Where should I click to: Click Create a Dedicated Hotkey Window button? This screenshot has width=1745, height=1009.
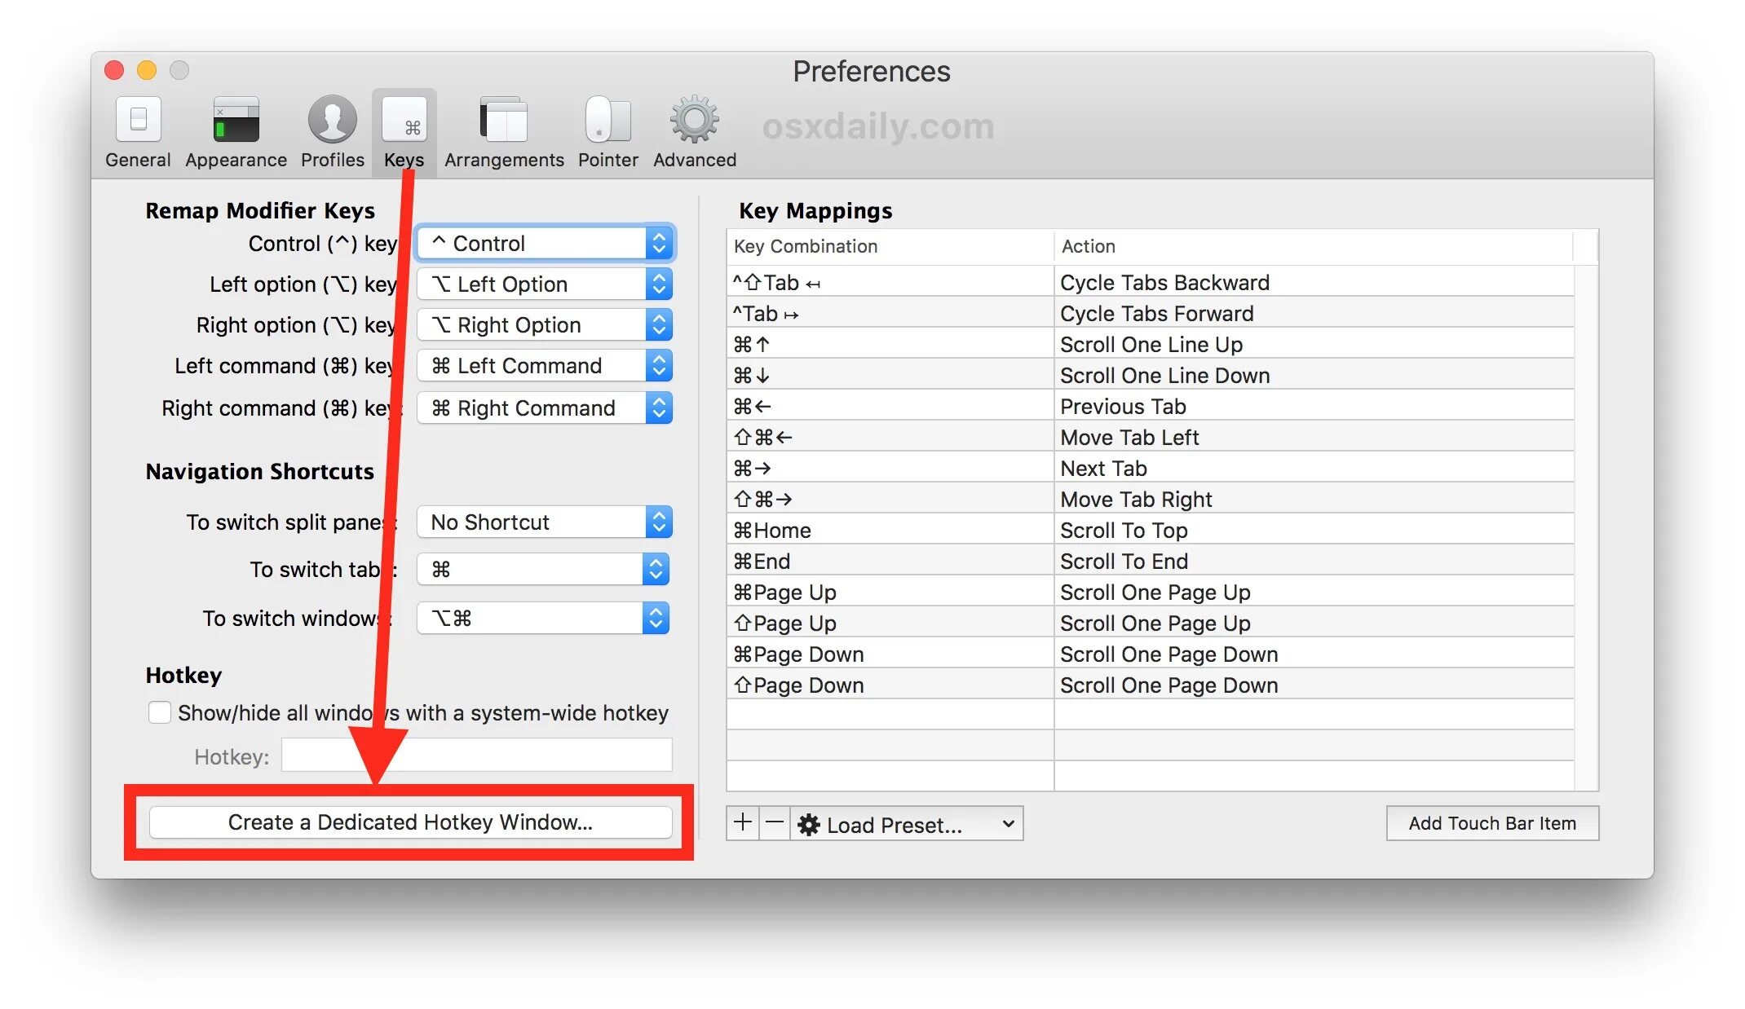tap(410, 822)
